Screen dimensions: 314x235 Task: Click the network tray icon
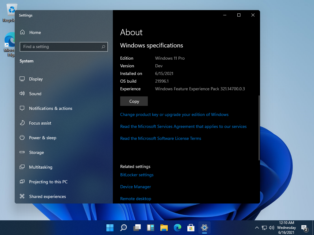[264, 228]
